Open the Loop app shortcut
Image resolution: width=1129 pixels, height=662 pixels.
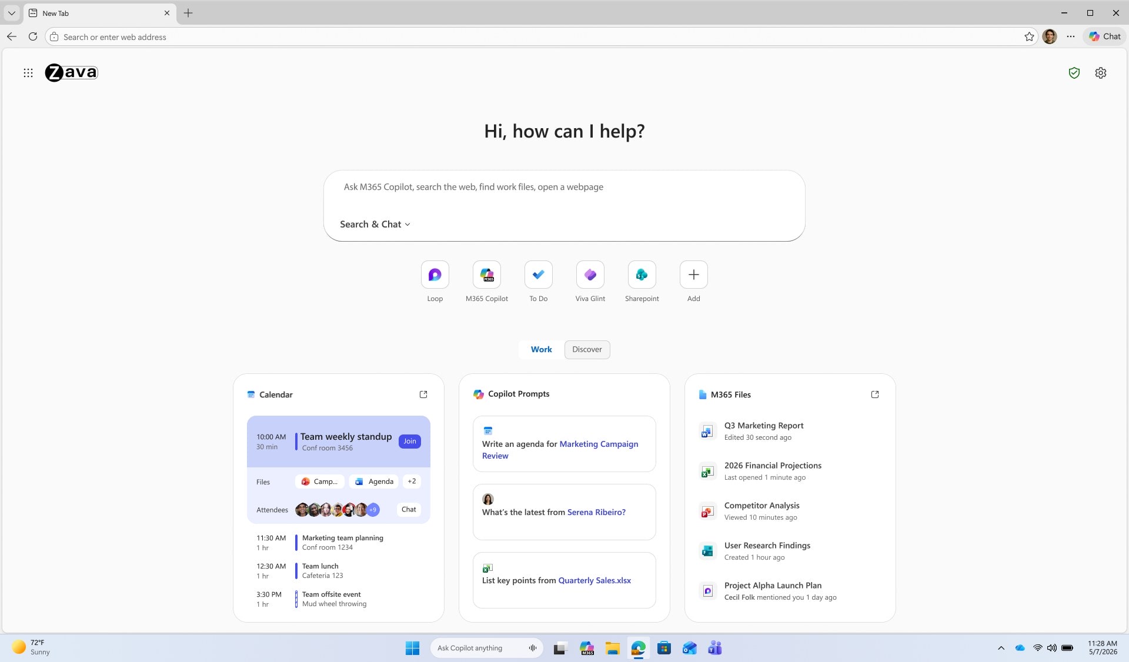[435, 275]
